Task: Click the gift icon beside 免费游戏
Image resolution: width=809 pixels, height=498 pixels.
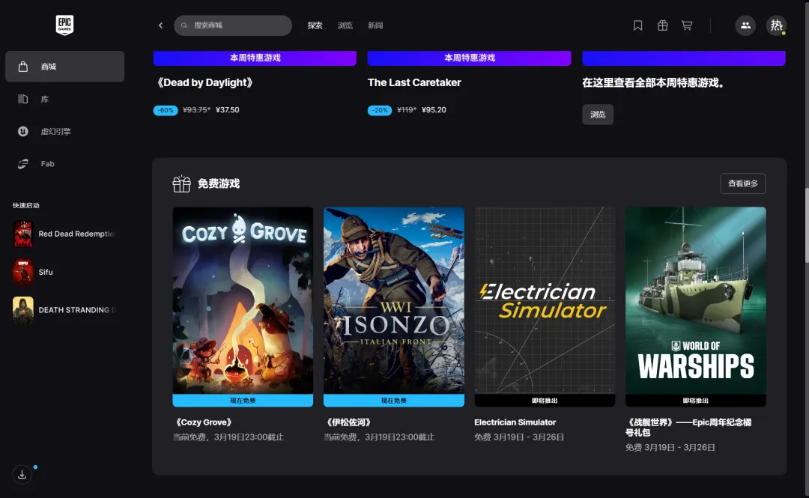Action: (181, 183)
